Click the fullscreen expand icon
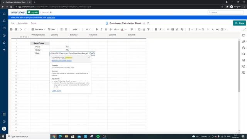The width and height of the screenshot is (247, 139). coord(244,29)
